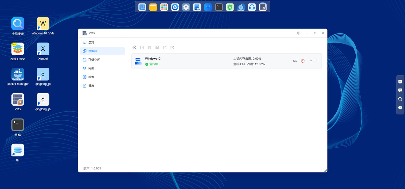Open the 存储空间 storage section
This screenshot has width=405, height=189.
click(x=102, y=60)
